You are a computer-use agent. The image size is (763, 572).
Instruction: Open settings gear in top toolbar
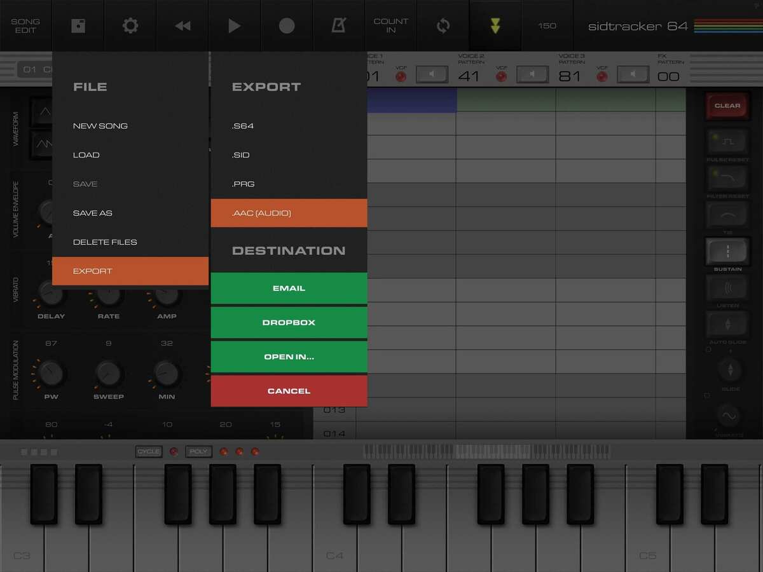coord(130,25)
